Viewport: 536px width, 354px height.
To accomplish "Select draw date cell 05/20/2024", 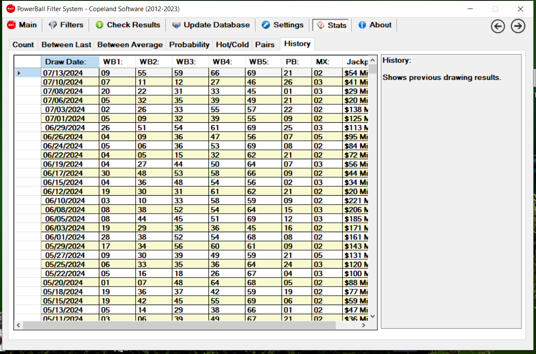I will (x=70, y=283).
